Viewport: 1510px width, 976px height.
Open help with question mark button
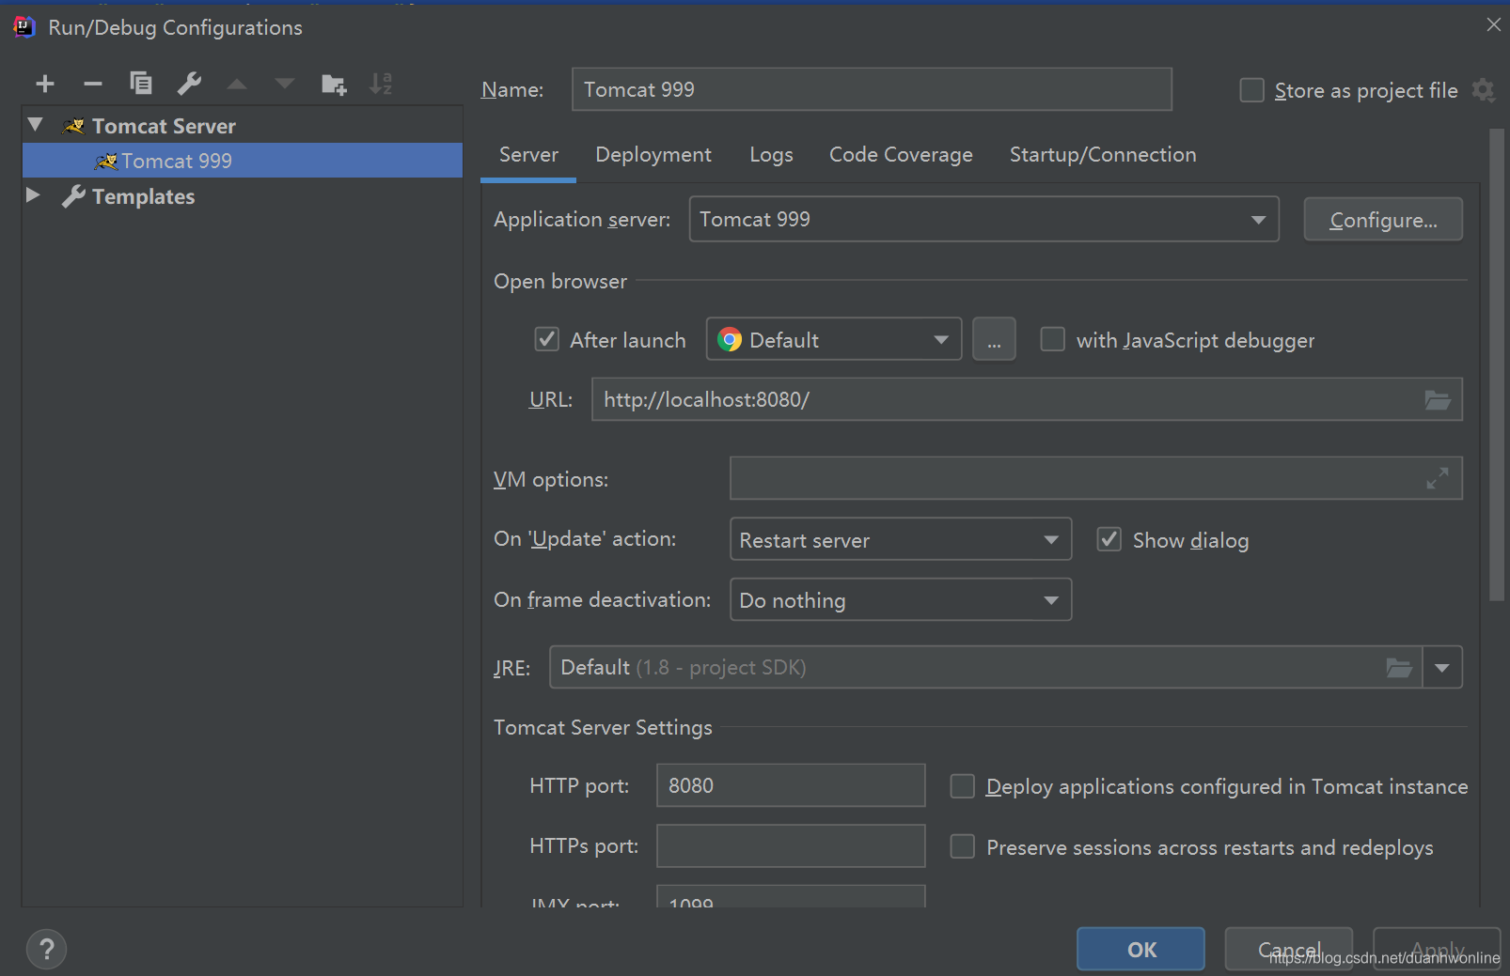coord(46,949)
